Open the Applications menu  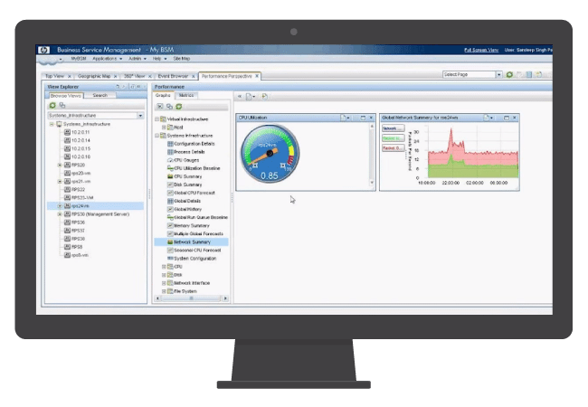point(108,59)
